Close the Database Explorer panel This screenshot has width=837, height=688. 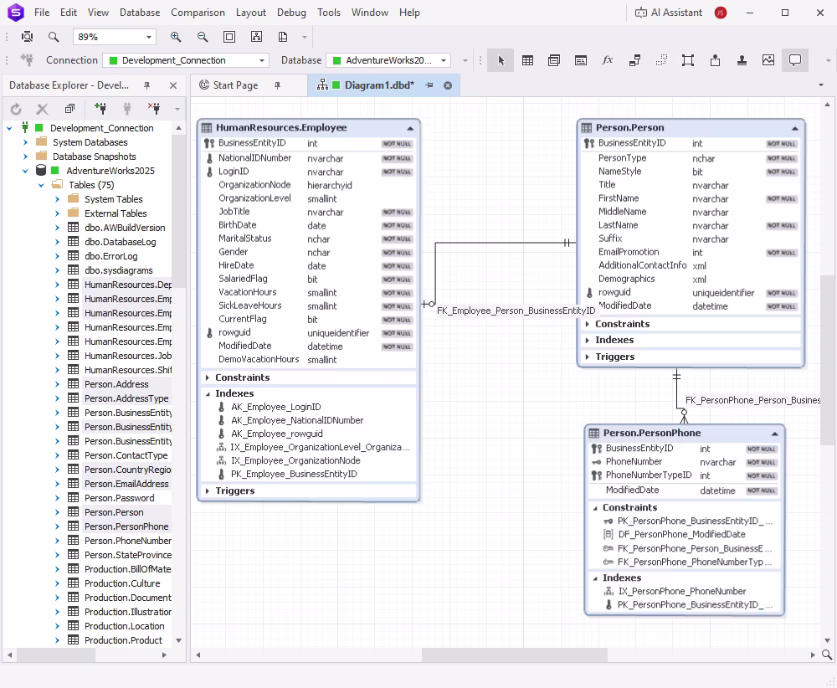click(173, 85)
